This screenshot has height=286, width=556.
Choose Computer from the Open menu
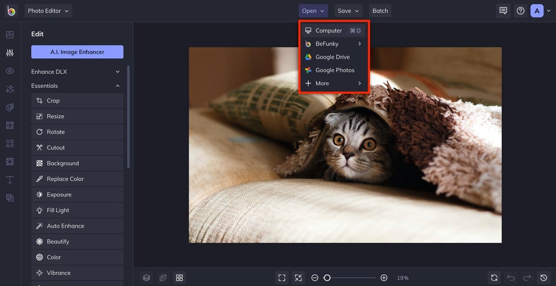tap(333, 31)
